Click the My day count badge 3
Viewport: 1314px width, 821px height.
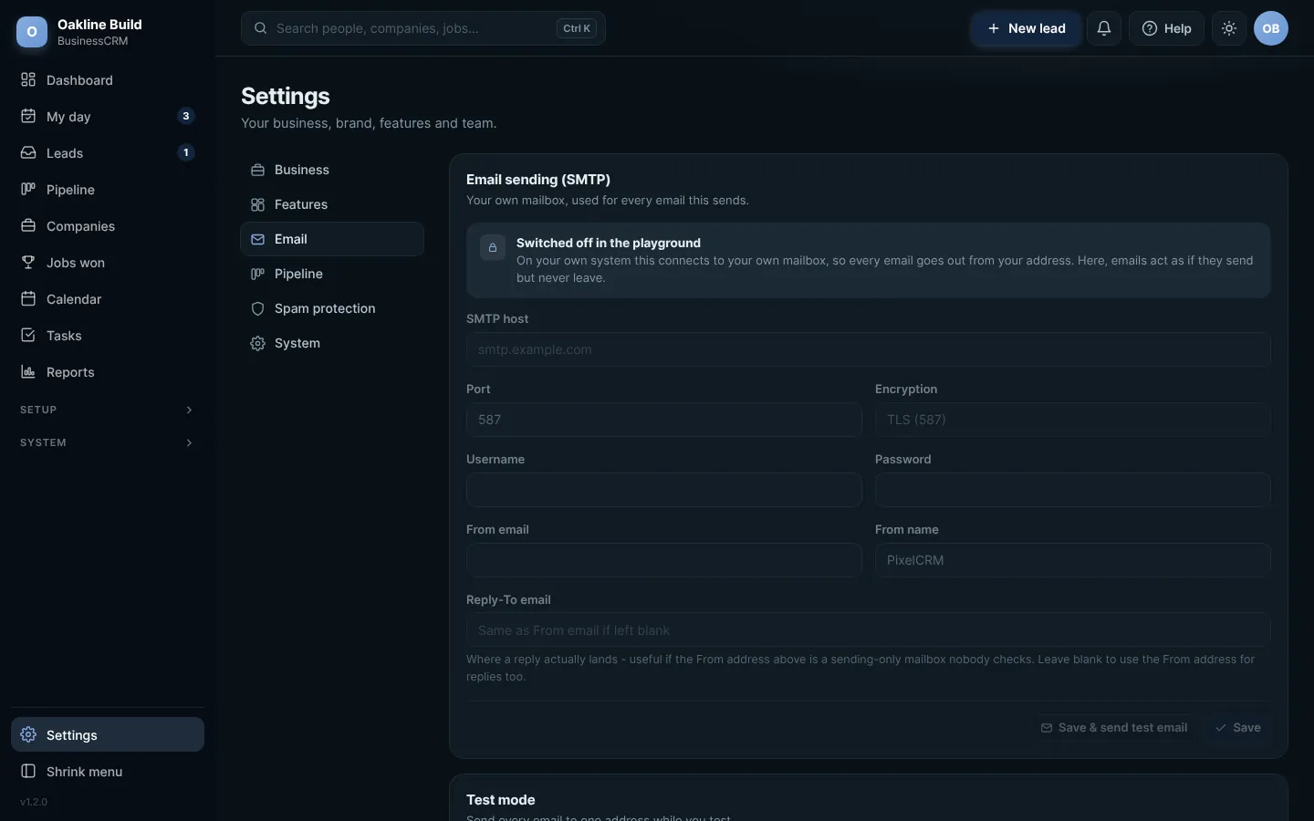[x=186, y=116]
